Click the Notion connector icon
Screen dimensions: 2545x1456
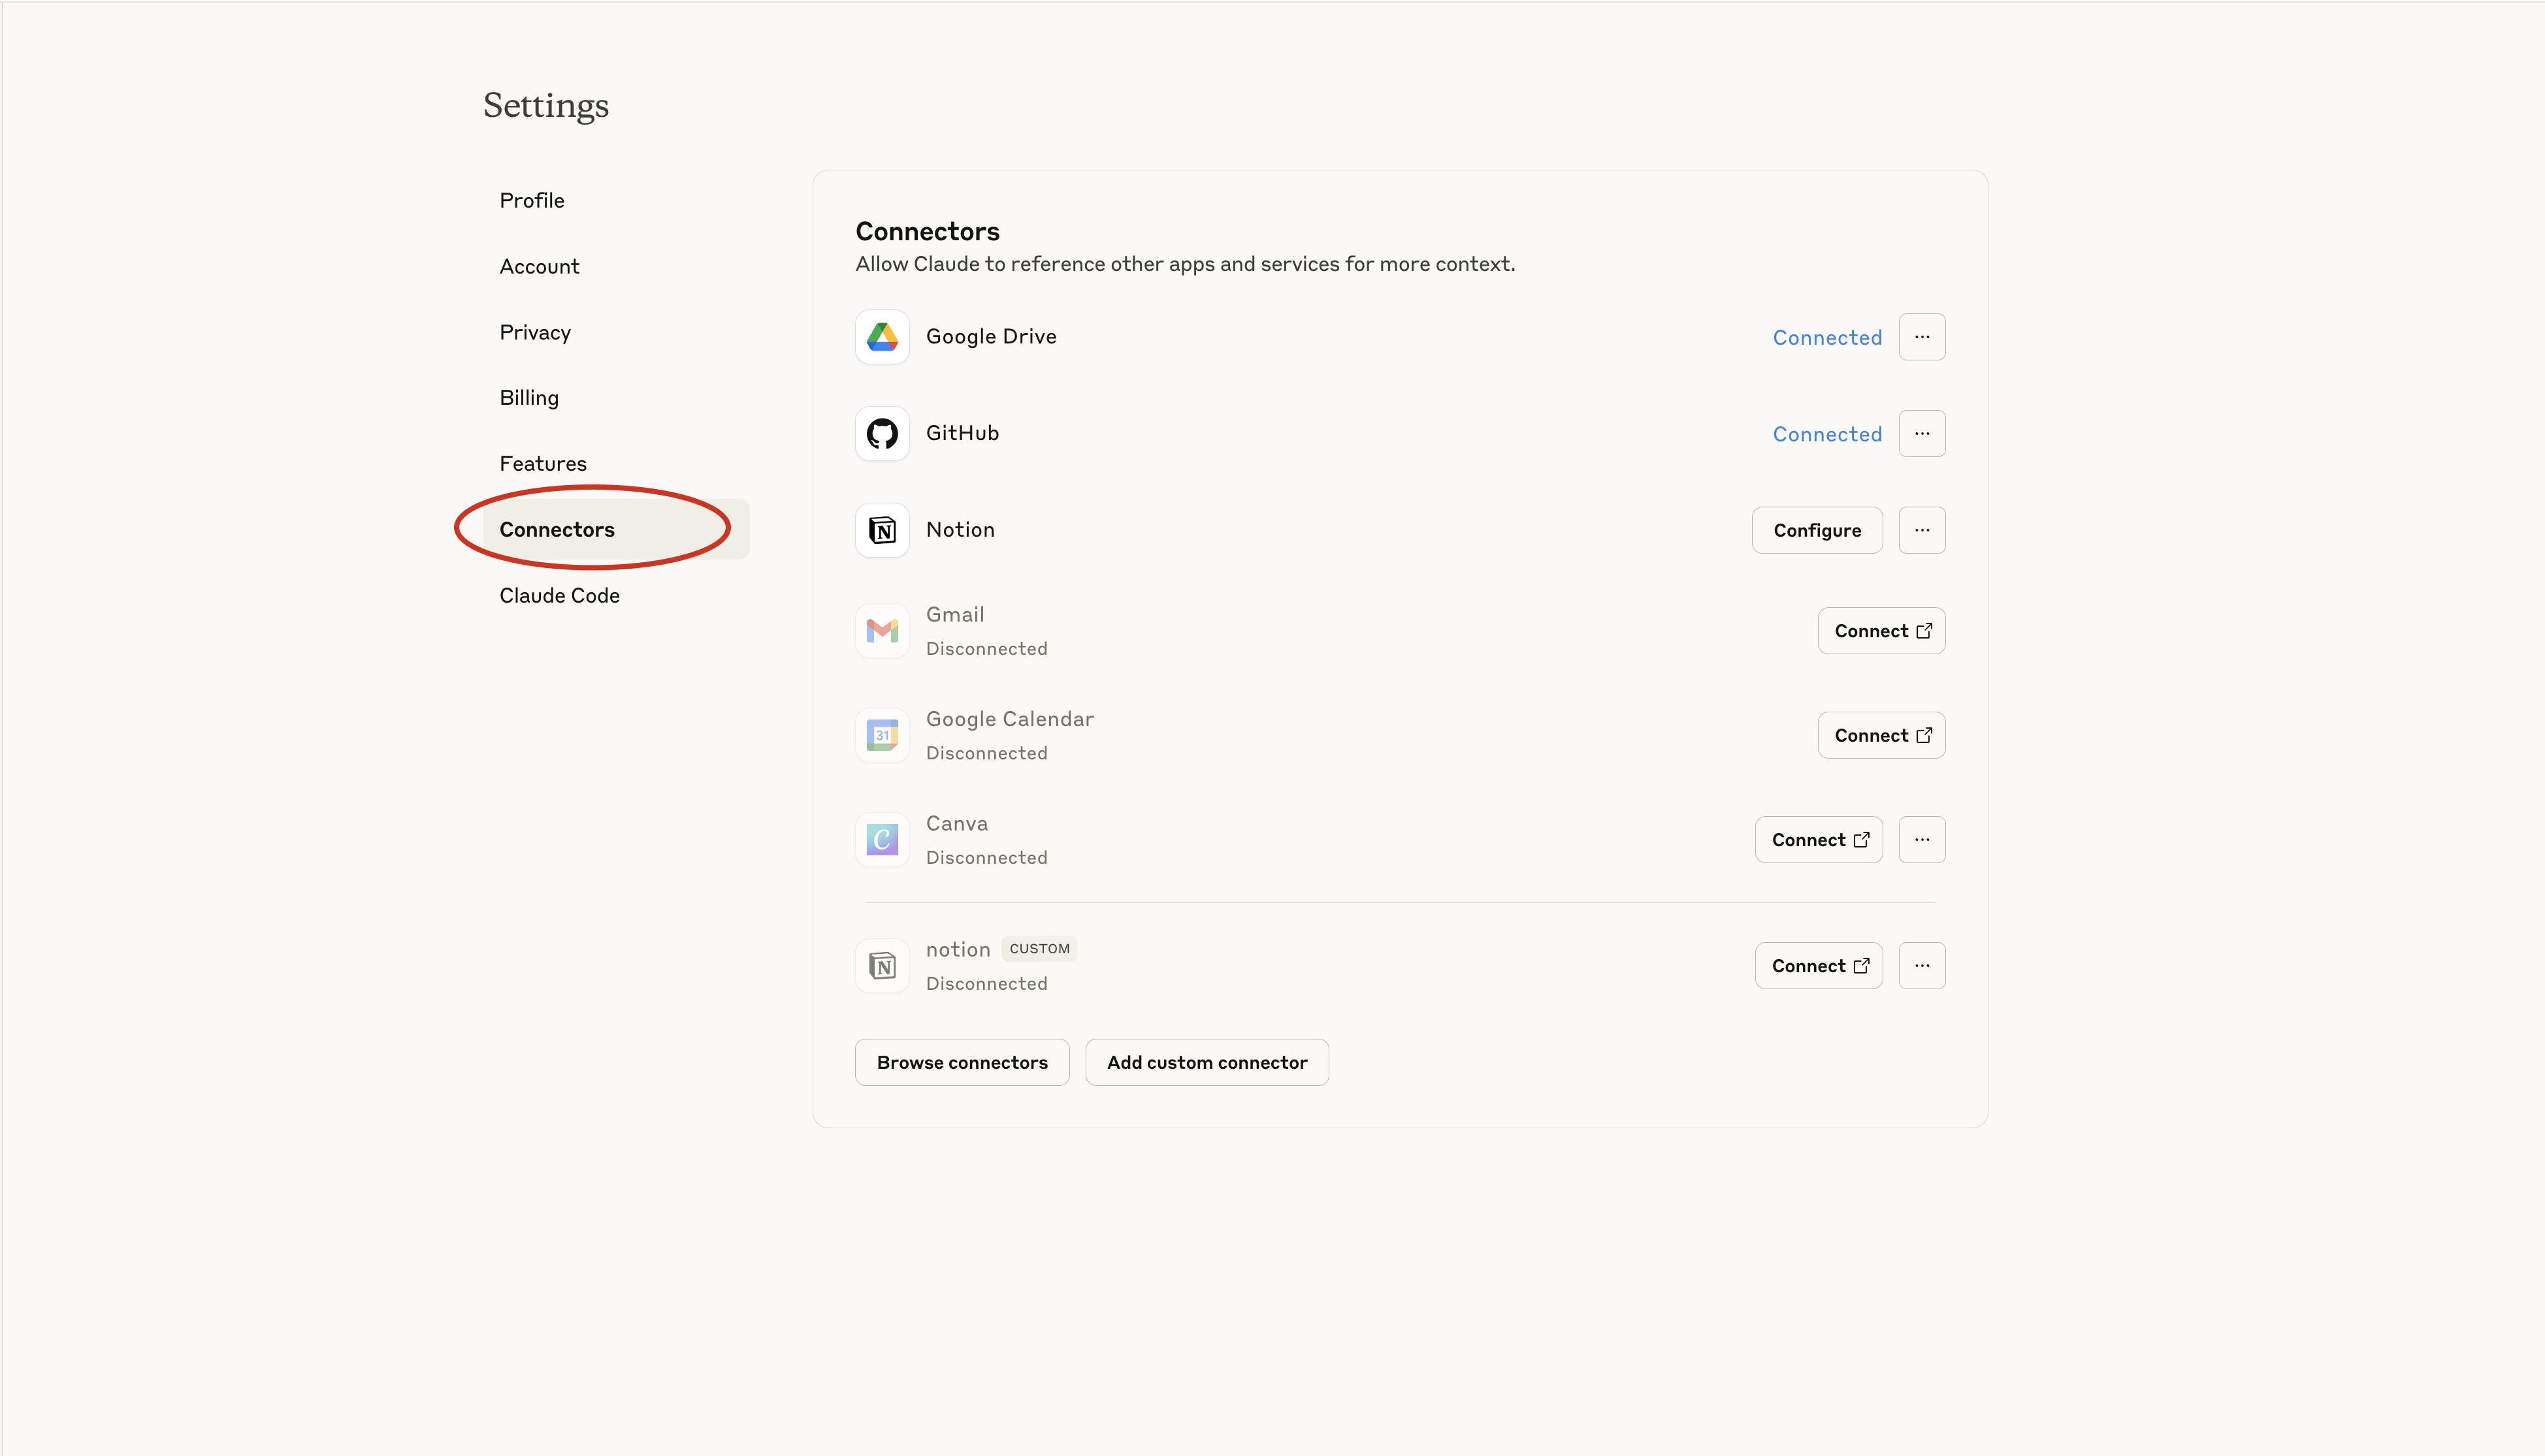coord(881,530)
